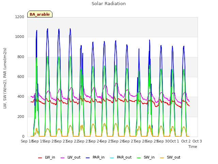Image resolution: width=218 pixels, height=164 pixels.
Task: Toggle SW_in series in the legend
Action: tap(146, 158)
